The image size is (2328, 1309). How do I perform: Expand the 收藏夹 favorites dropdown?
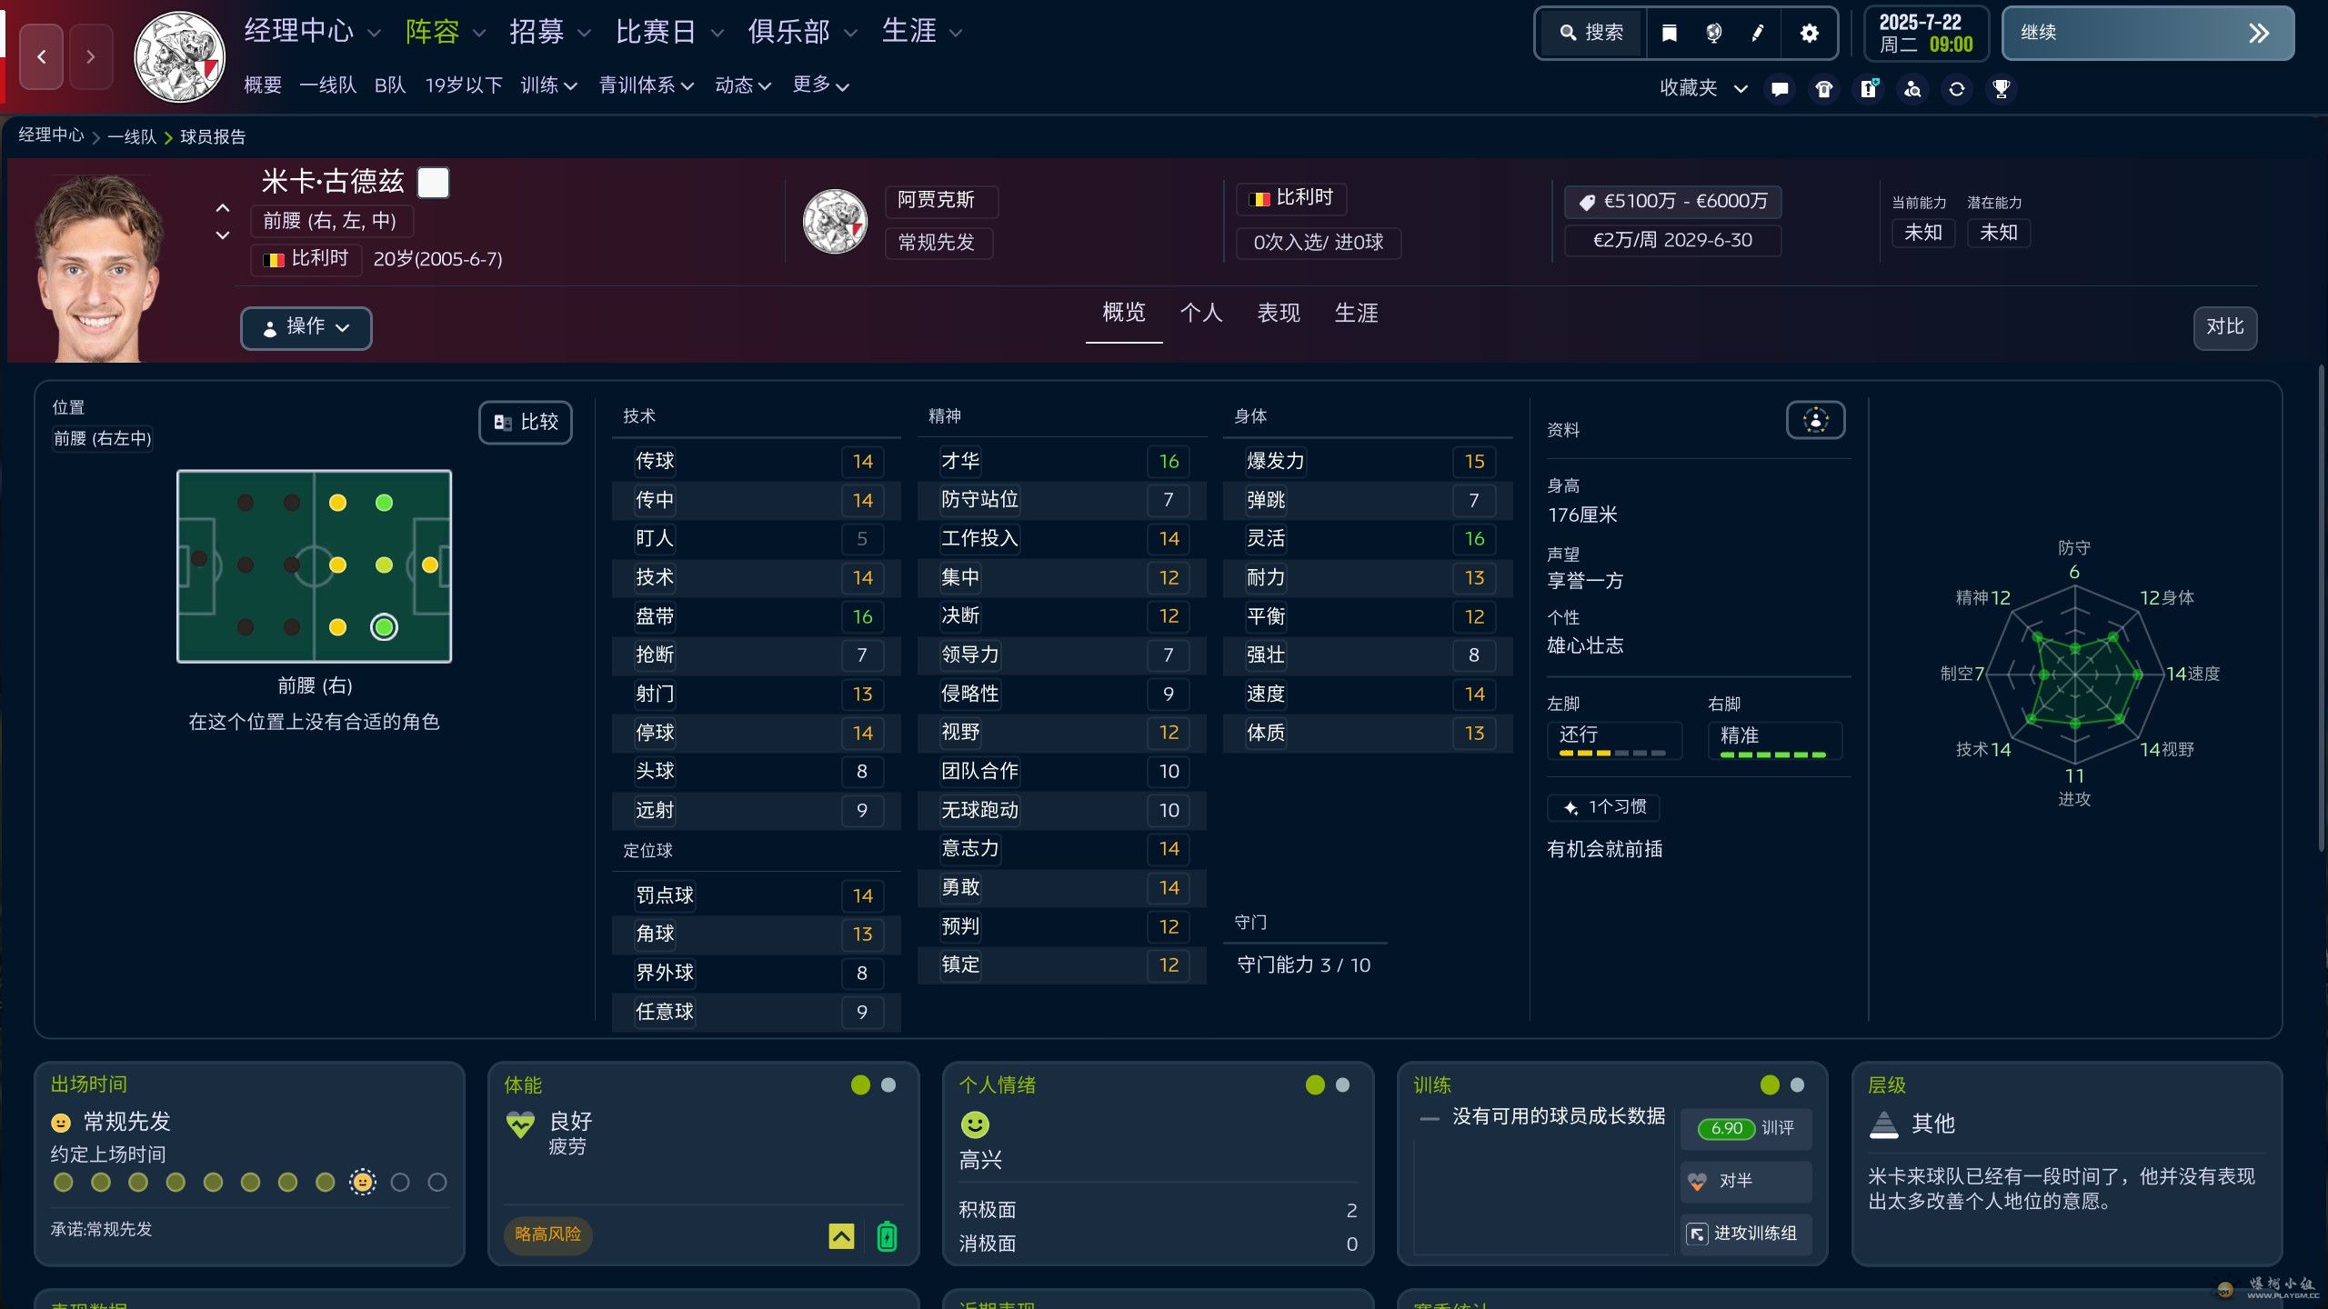coord(1702,88)
